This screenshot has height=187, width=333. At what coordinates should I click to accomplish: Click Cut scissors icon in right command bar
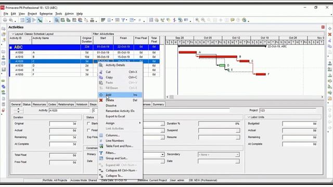(x=330, y=41)
